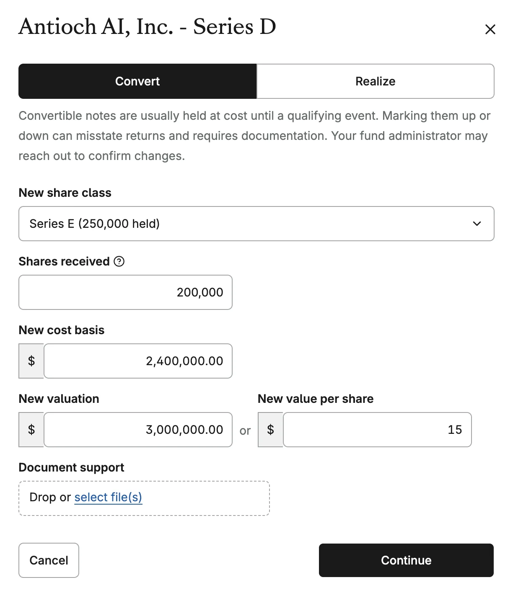The width and height of the screenshot is (513, 598).
Task: Click the select file(s) link
Action: pos(108,497)
